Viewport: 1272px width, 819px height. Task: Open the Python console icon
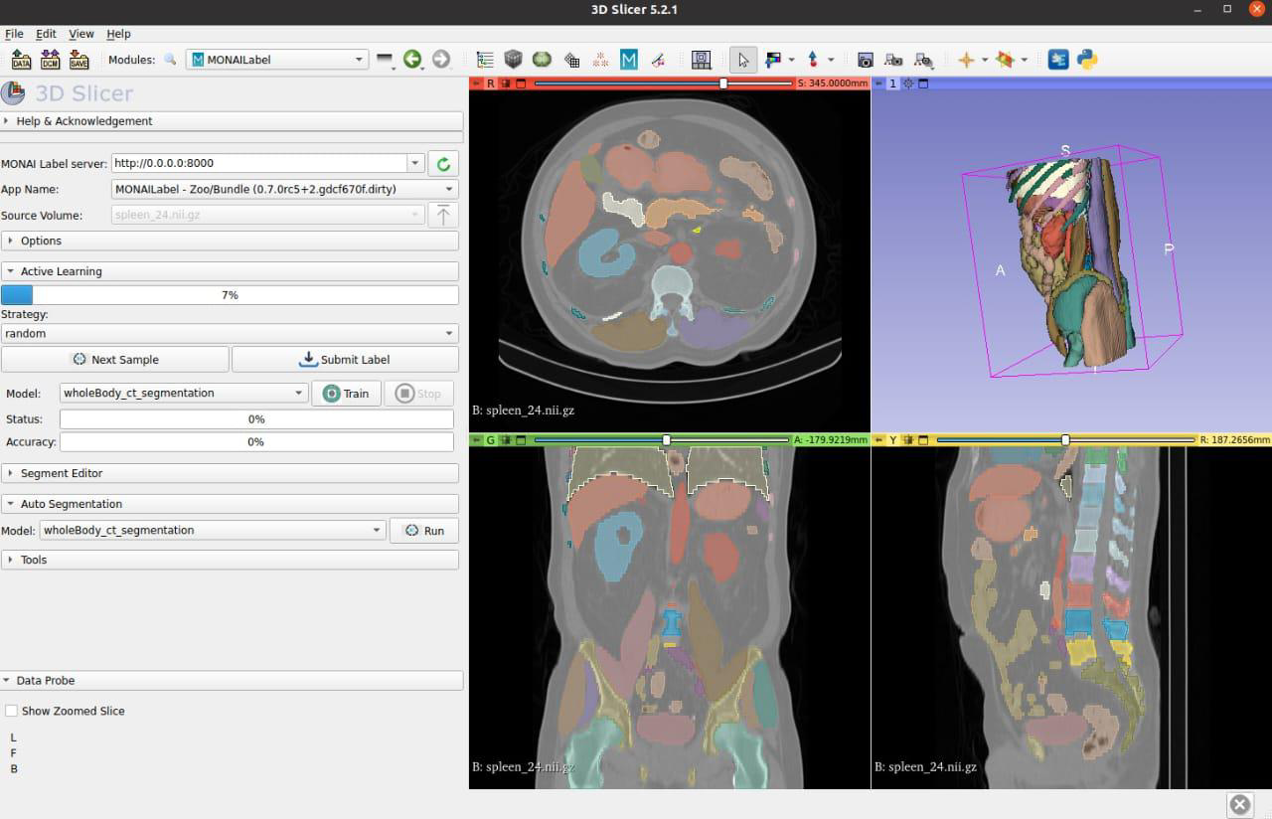point(1088,60)
